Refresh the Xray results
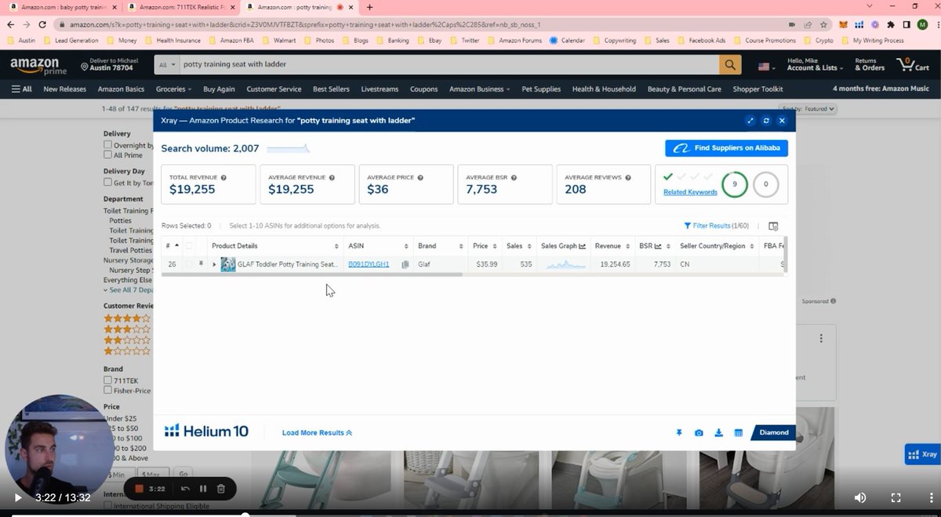Image resolution: width=941 pixels, height=517 pixels. point(766,120)
